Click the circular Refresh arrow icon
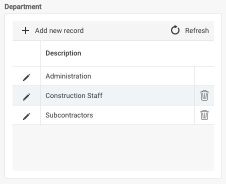 tap(175, 30)
